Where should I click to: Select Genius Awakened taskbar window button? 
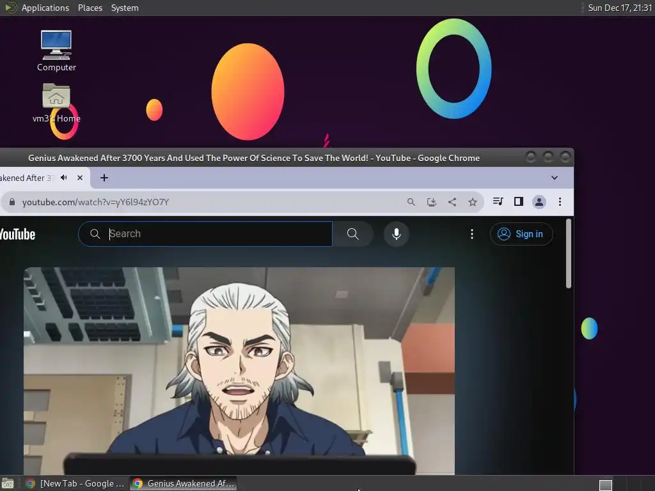183,483
